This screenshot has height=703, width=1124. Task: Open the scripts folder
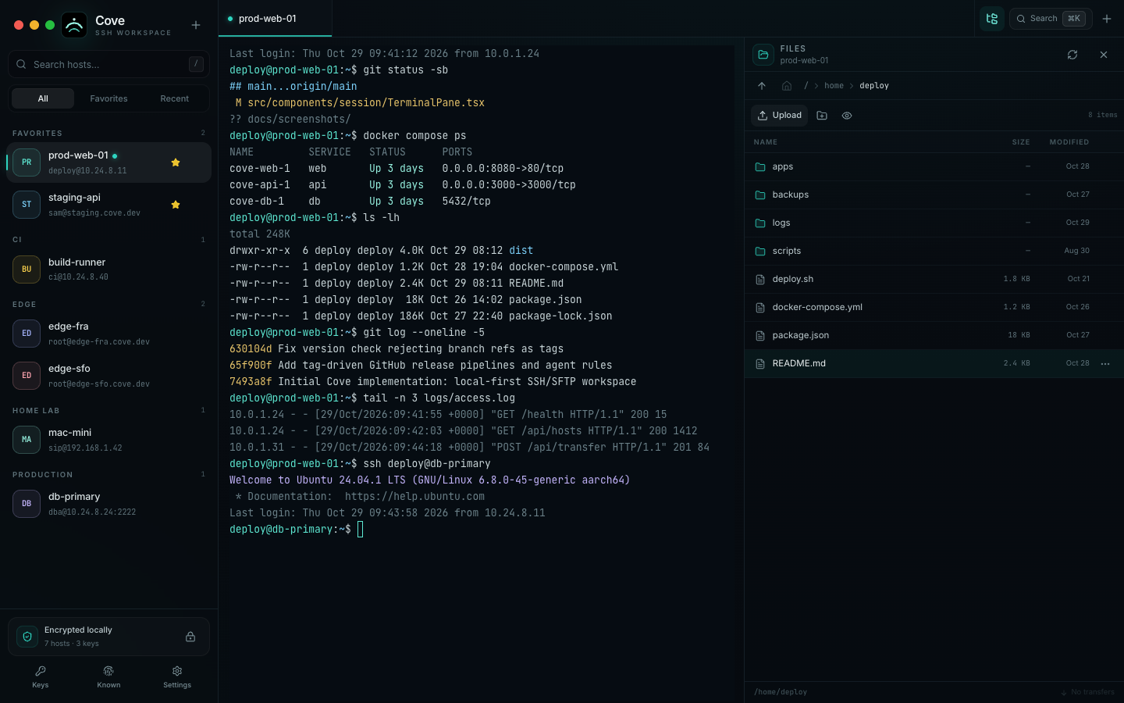coord(934,251)
